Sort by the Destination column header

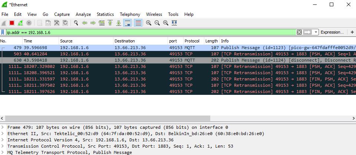coord(141,41)
